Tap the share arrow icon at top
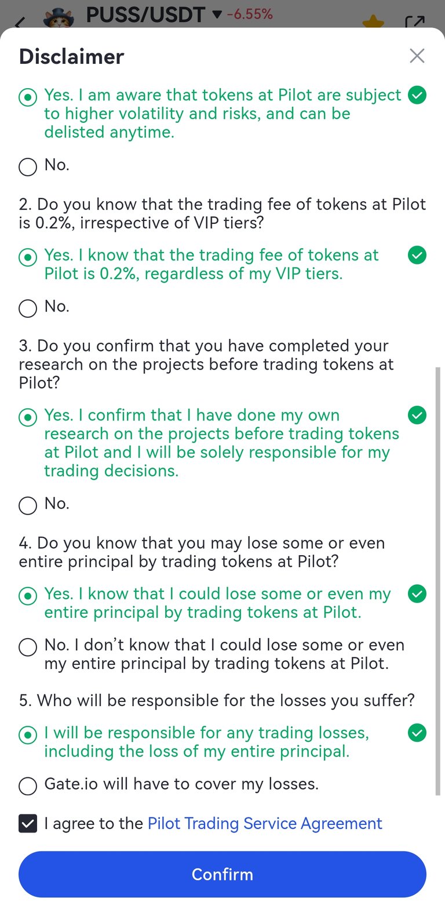The image size is (445, 916). tap(415, 22)
